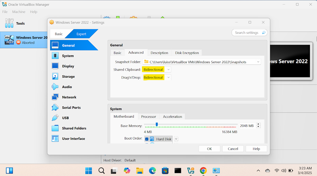317x176 pixels.
Task: Click the Cancel button
Action: pyautogui.click(x=233, y=149)
